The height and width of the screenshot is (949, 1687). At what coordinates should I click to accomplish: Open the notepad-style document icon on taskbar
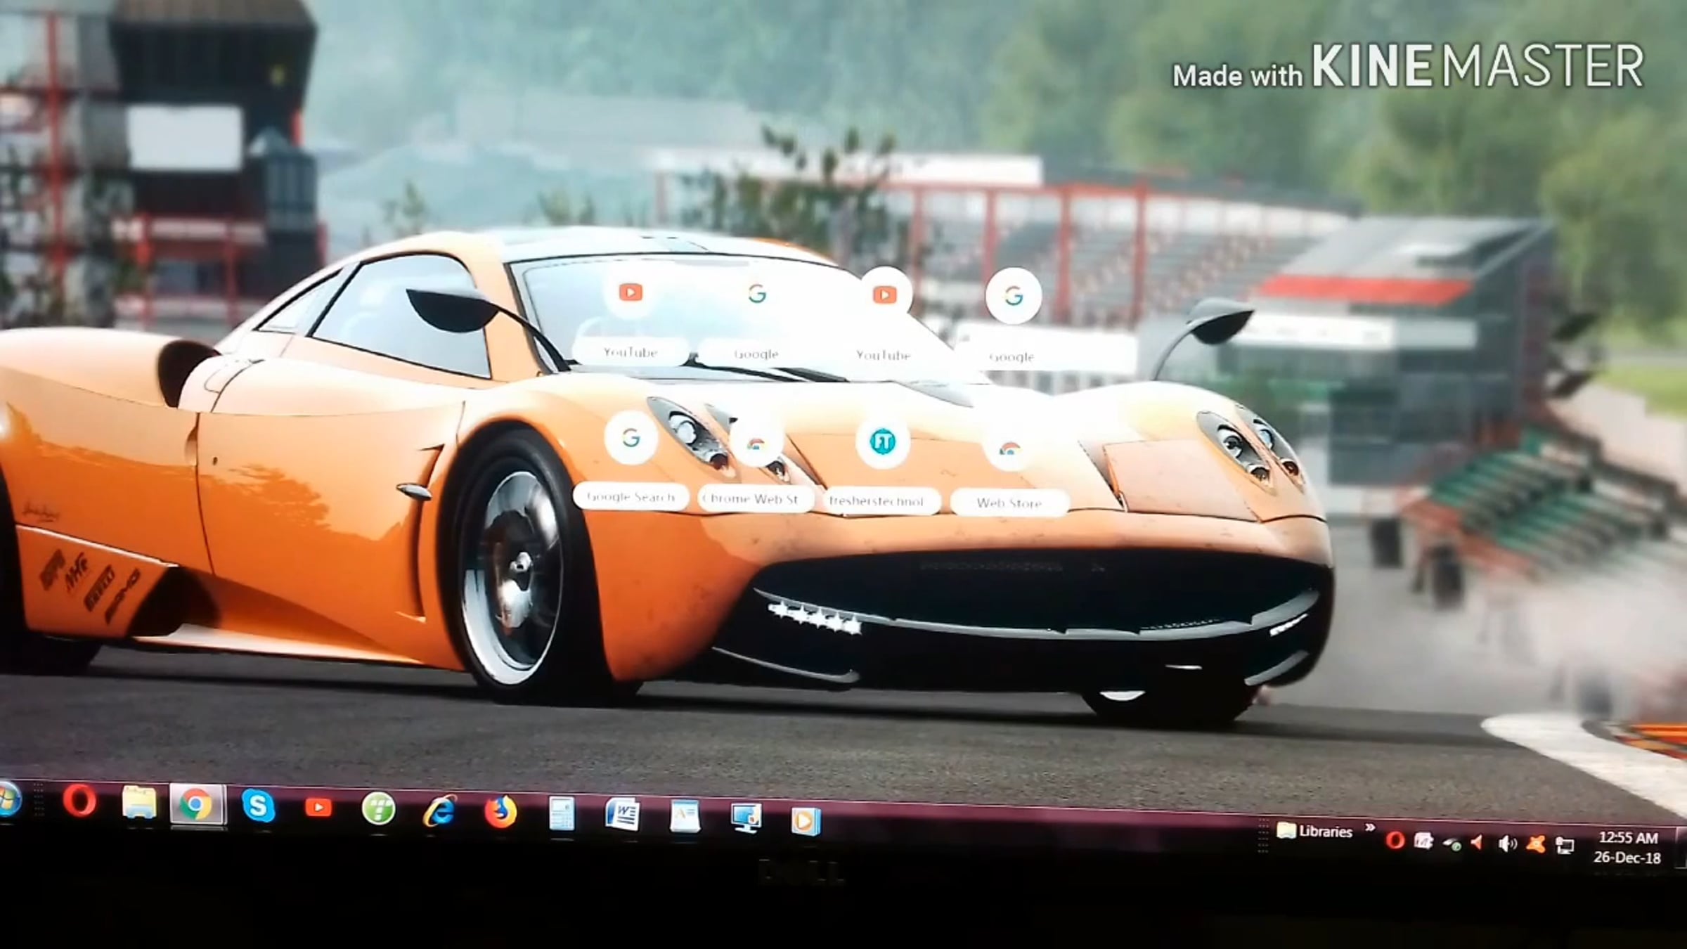click(684, 817)
